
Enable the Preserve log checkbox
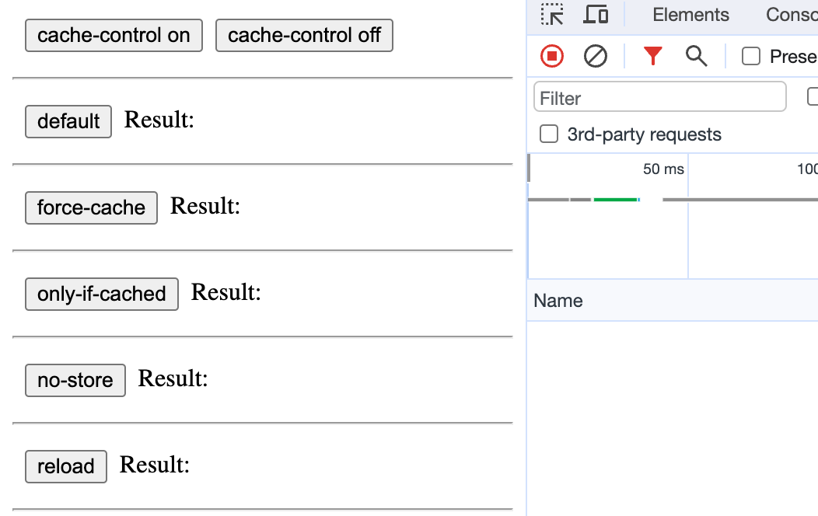tap(750, 56)
